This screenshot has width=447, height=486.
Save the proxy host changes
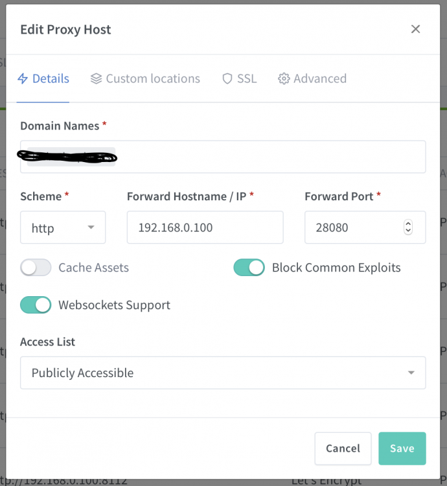tap(402, 448)
